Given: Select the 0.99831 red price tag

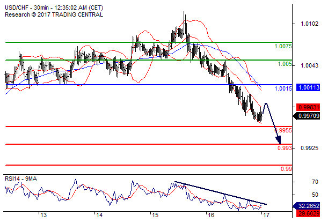Looking at the screenshot, I should coord(308,107).
